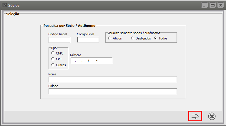Focus the Codigo Inicial input field
Viewport: 226px width, 126px height.
click(59, 40)
